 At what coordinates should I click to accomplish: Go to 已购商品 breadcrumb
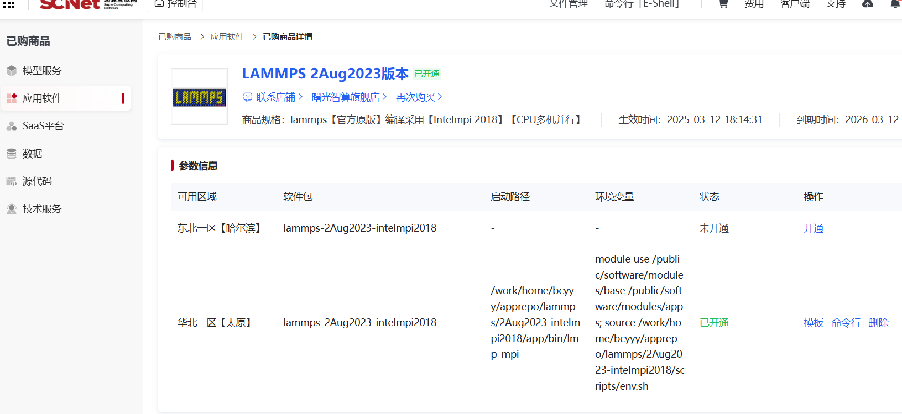coord(175,37)
